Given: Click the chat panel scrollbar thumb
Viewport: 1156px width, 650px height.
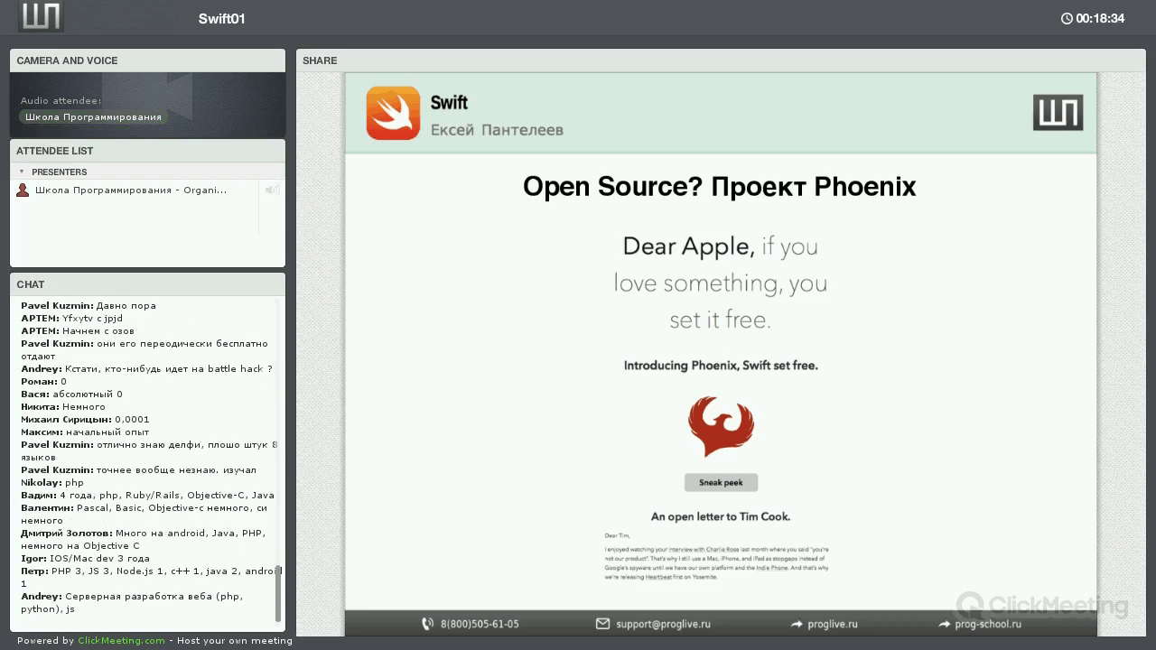Looking at the screenshot, I should (x=277, y=596).
